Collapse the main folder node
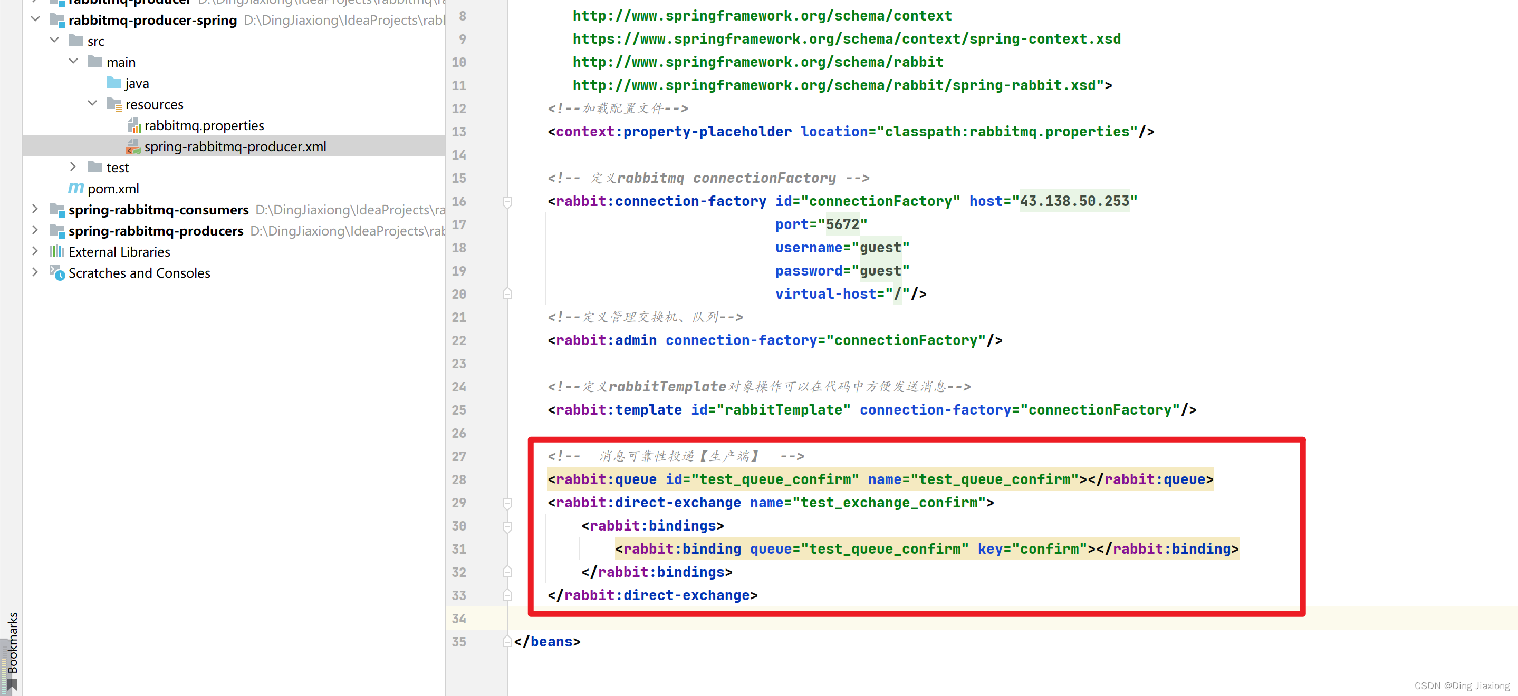This screenshot has width=1518, height=696. (73, 62)
